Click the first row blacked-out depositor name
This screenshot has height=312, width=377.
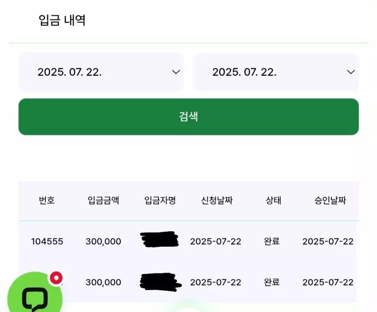coord(159,239)
